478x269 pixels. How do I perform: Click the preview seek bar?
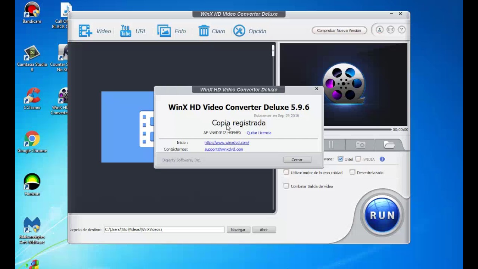(357, 130)
